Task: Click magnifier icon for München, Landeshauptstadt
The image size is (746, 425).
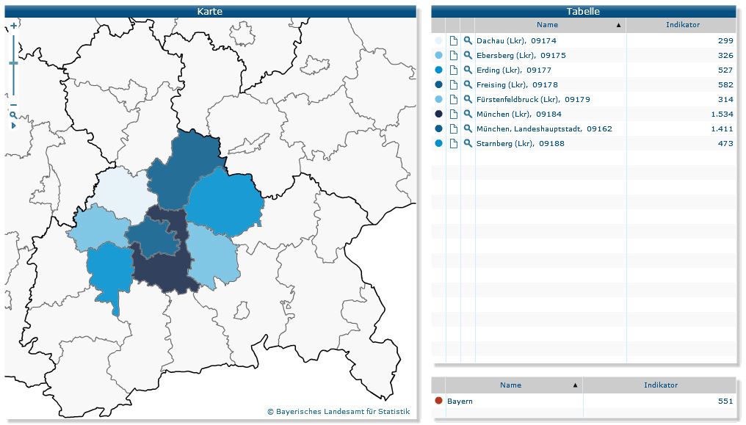Action: 468,129
